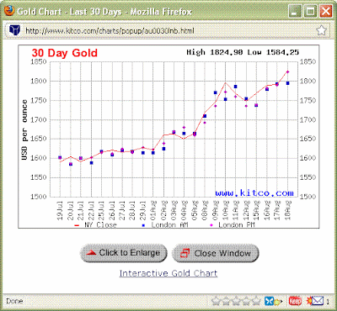Click the mail count number 1 in status bar
Image resolution: width=337 pixels, height=311 pixels.
328,302
